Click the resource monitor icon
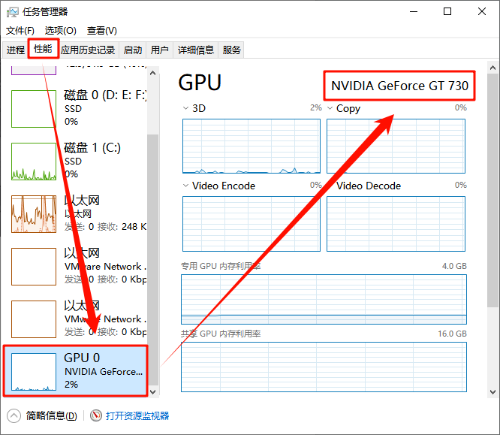The width and height of the screenshot is (500, 435). coord(95,415)
